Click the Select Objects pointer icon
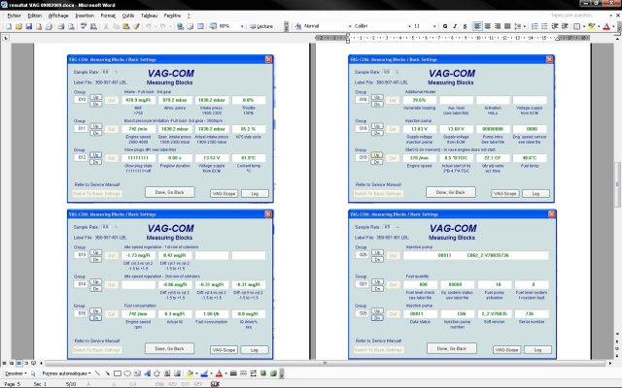 [33, 373]
